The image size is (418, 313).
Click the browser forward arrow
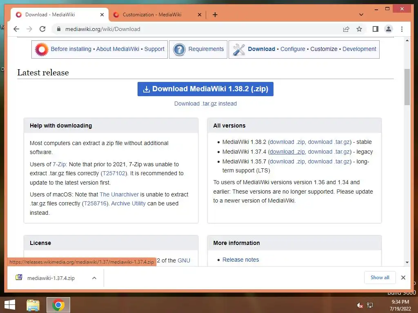coord(29,29)
